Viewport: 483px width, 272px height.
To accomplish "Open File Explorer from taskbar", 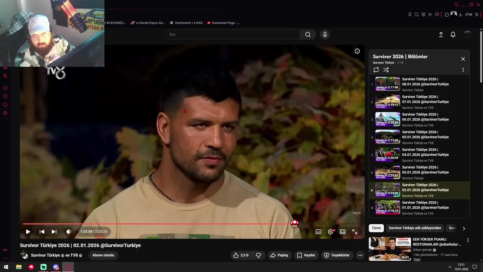I will point(18,267).
